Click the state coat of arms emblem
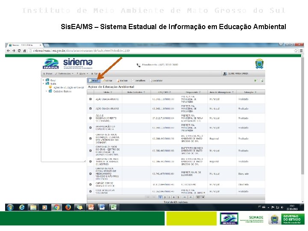Screen dimensions: 308x231 click(259, 64)
